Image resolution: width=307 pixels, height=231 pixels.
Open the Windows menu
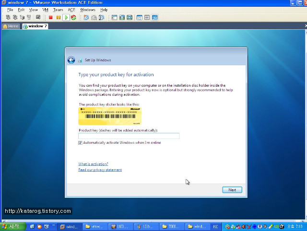pos(88,10)
